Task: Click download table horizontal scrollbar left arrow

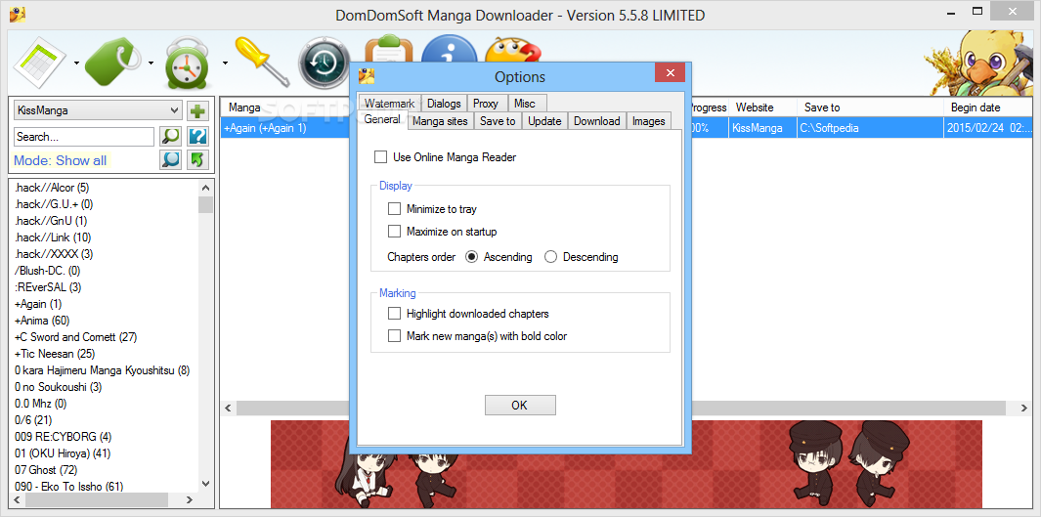Action: [x=228, y=408]
